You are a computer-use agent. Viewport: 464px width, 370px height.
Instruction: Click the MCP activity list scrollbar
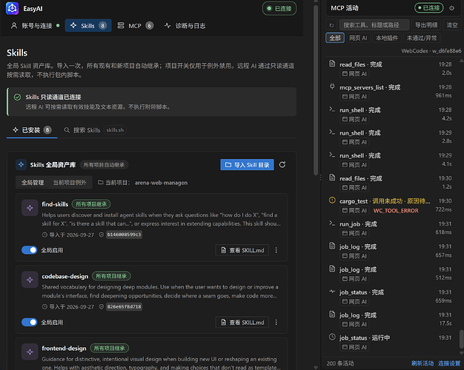tap(461, 340)
